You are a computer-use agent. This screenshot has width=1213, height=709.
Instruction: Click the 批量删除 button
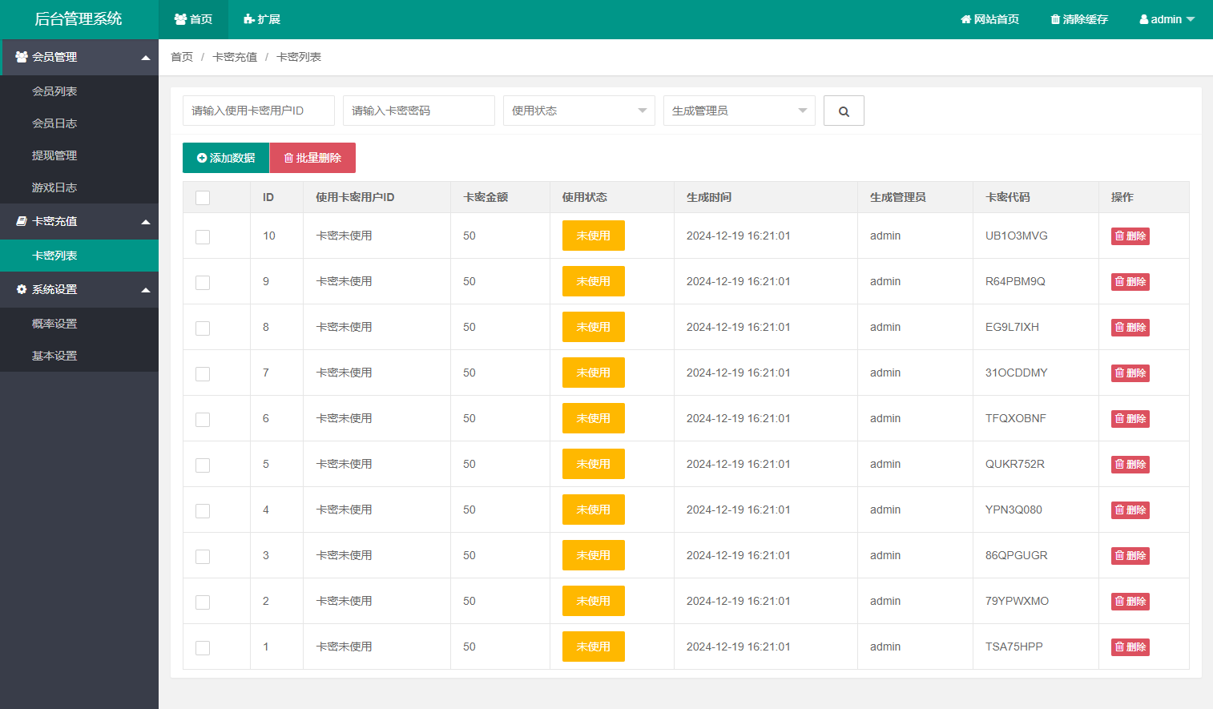pos(312,158)
